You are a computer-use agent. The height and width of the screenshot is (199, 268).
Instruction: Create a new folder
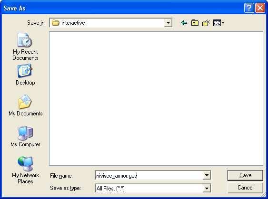[206, 23]
